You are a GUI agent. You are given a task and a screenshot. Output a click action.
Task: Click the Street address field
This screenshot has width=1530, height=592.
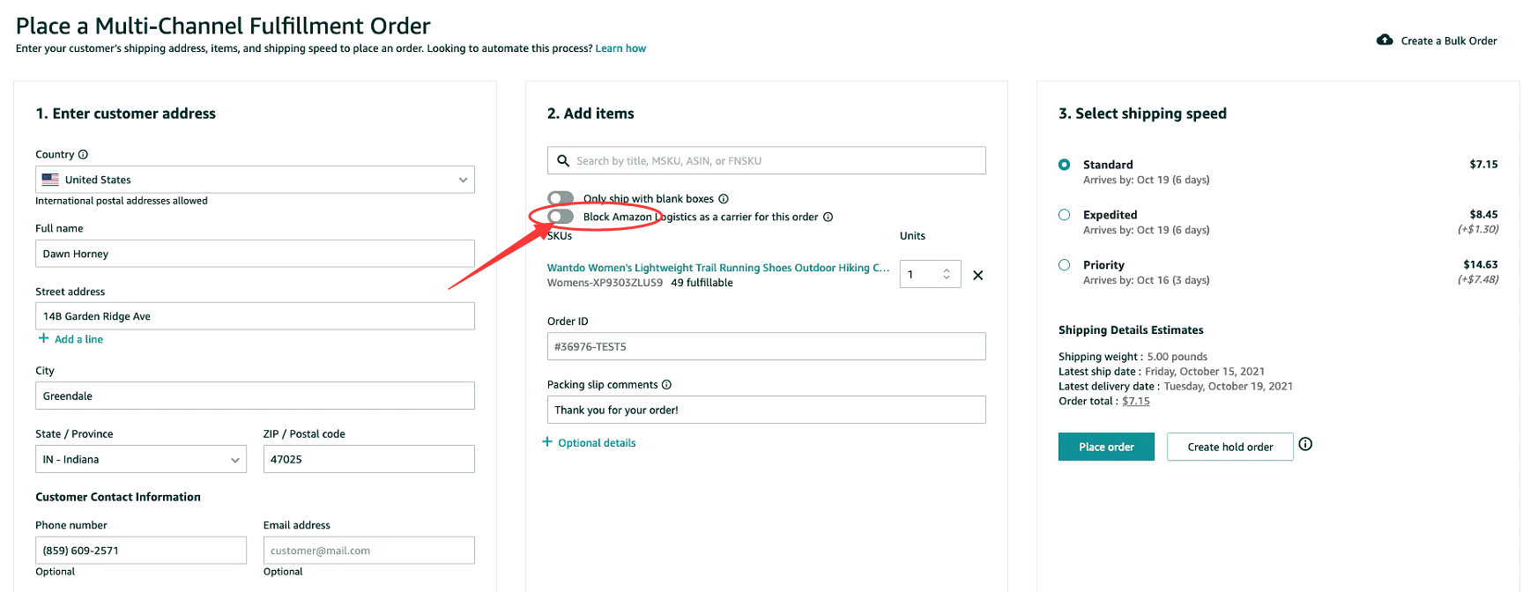point(255,316)
